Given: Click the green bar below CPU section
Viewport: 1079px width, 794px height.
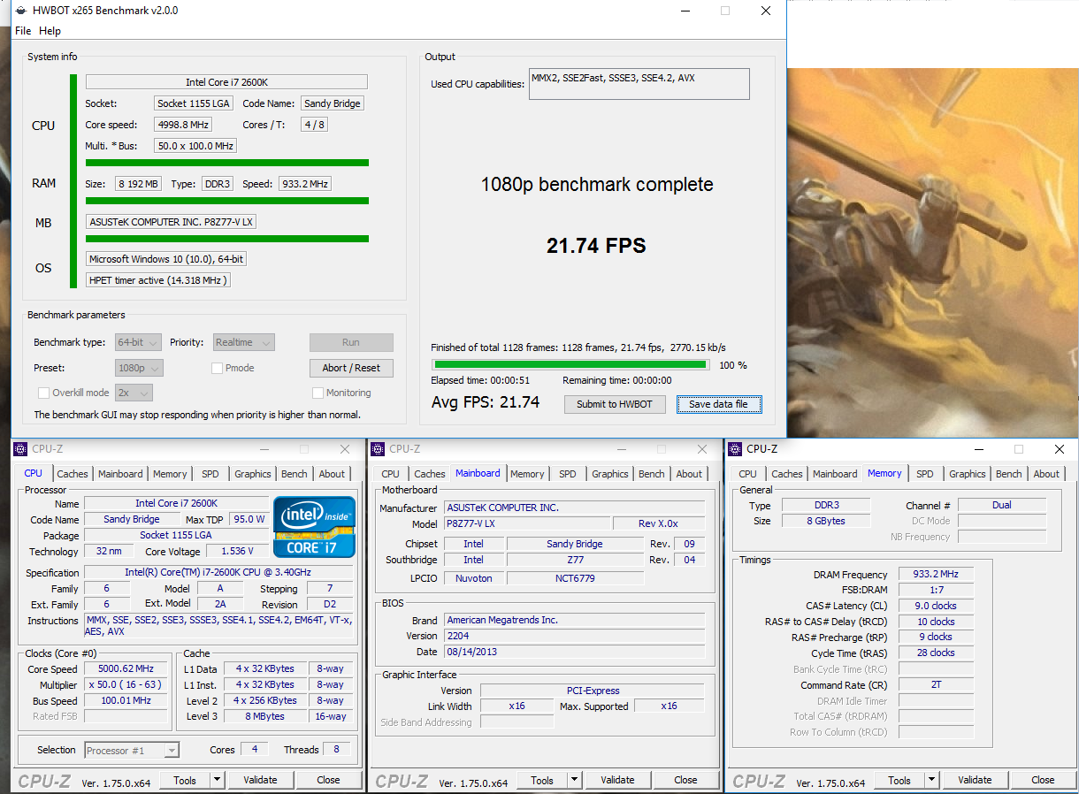Looking at the screenshot, I should coord(227,163).
